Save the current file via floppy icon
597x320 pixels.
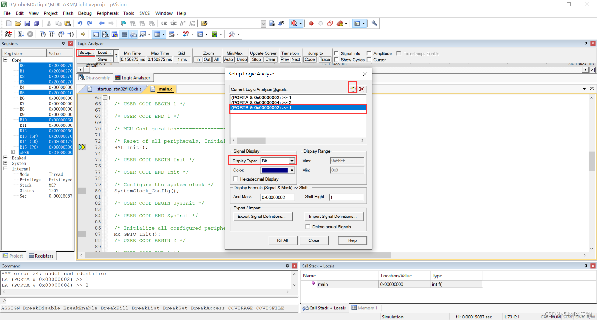(27, 23)
